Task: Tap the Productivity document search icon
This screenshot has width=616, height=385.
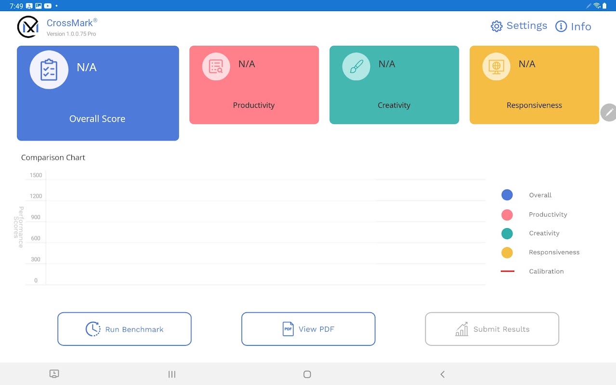Action: tap(216, 66)
